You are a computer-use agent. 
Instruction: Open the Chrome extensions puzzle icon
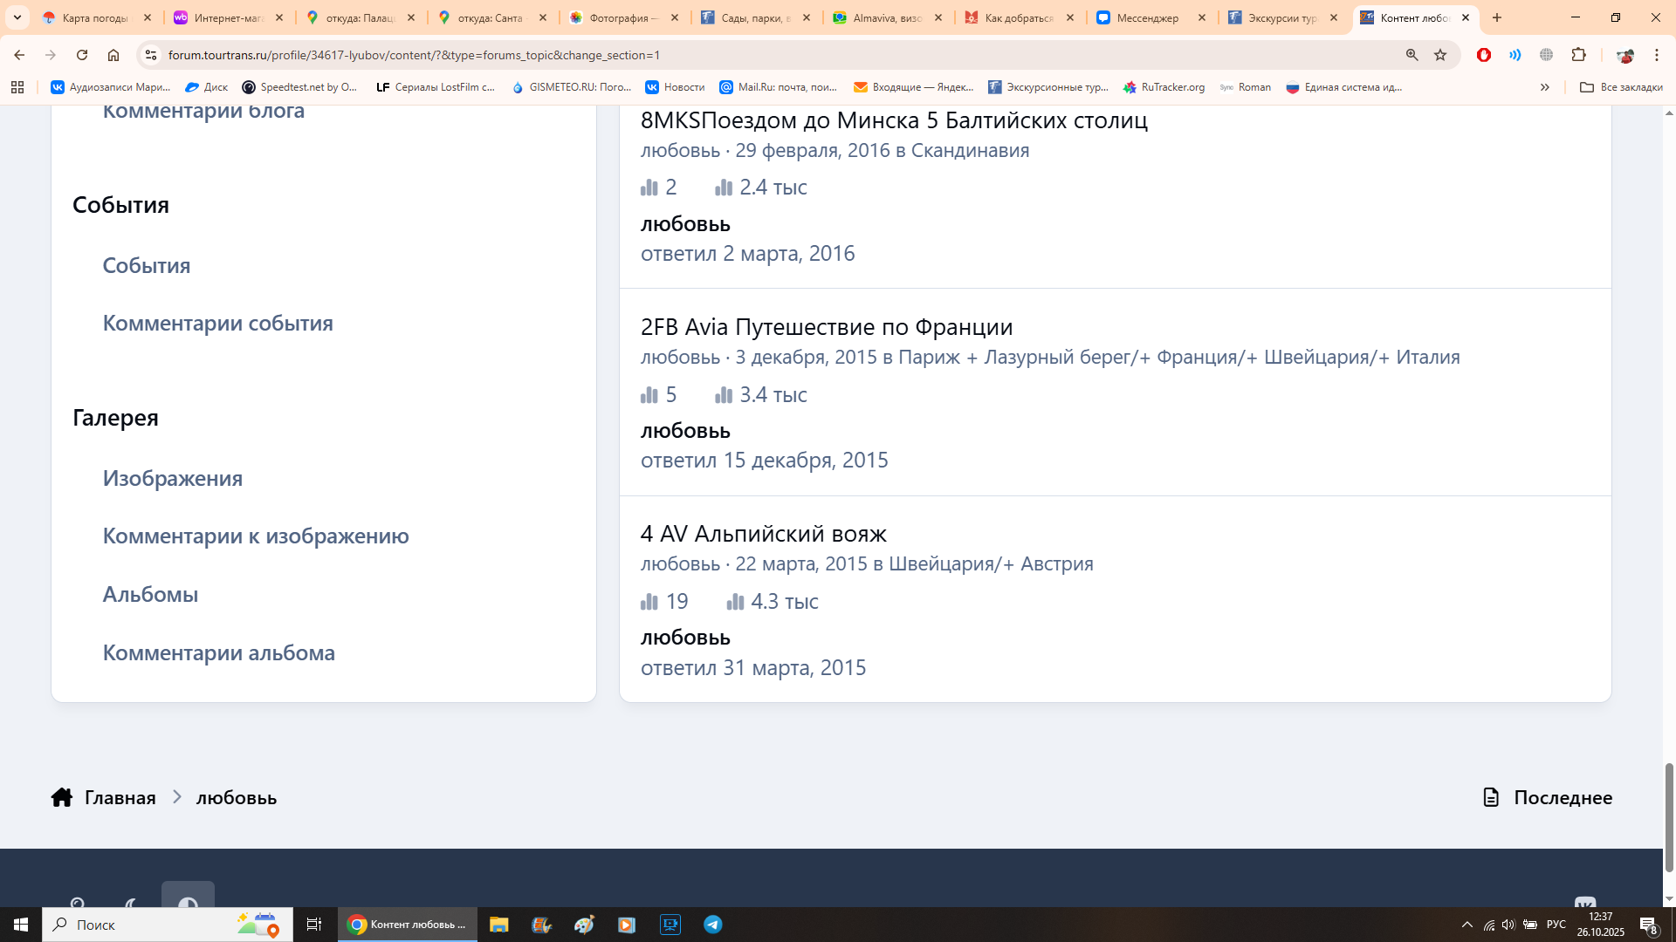click(x=1578, y=55)
